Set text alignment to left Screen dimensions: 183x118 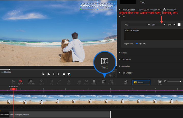137,44
